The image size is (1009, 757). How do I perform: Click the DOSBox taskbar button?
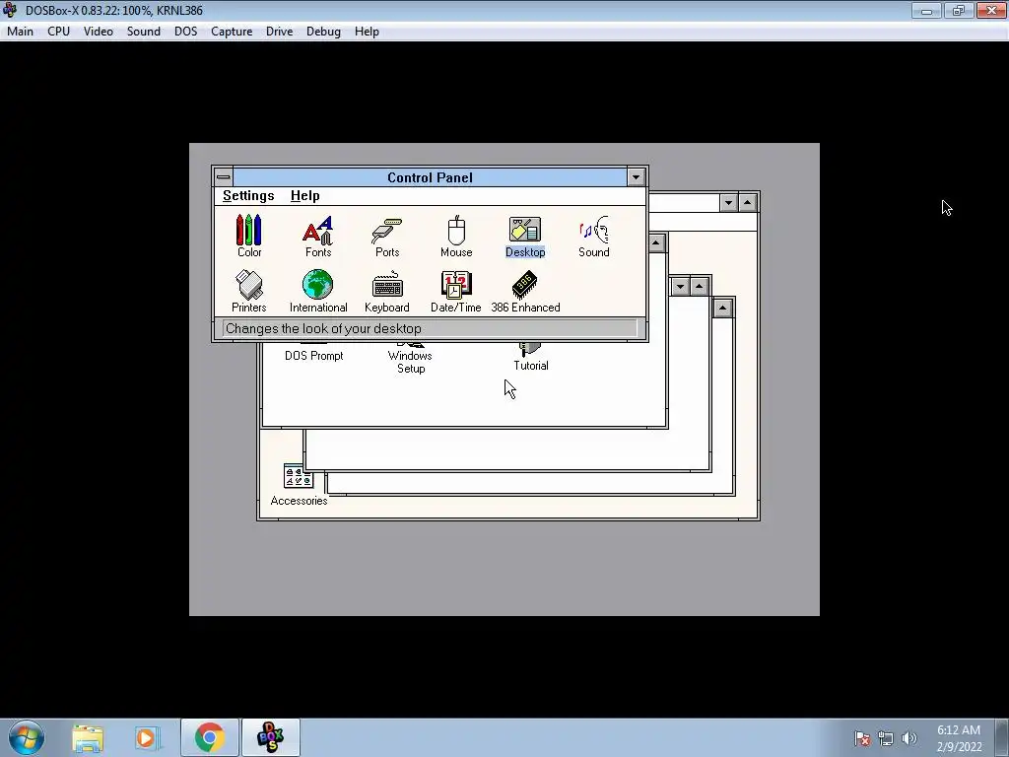coord(270,737)
